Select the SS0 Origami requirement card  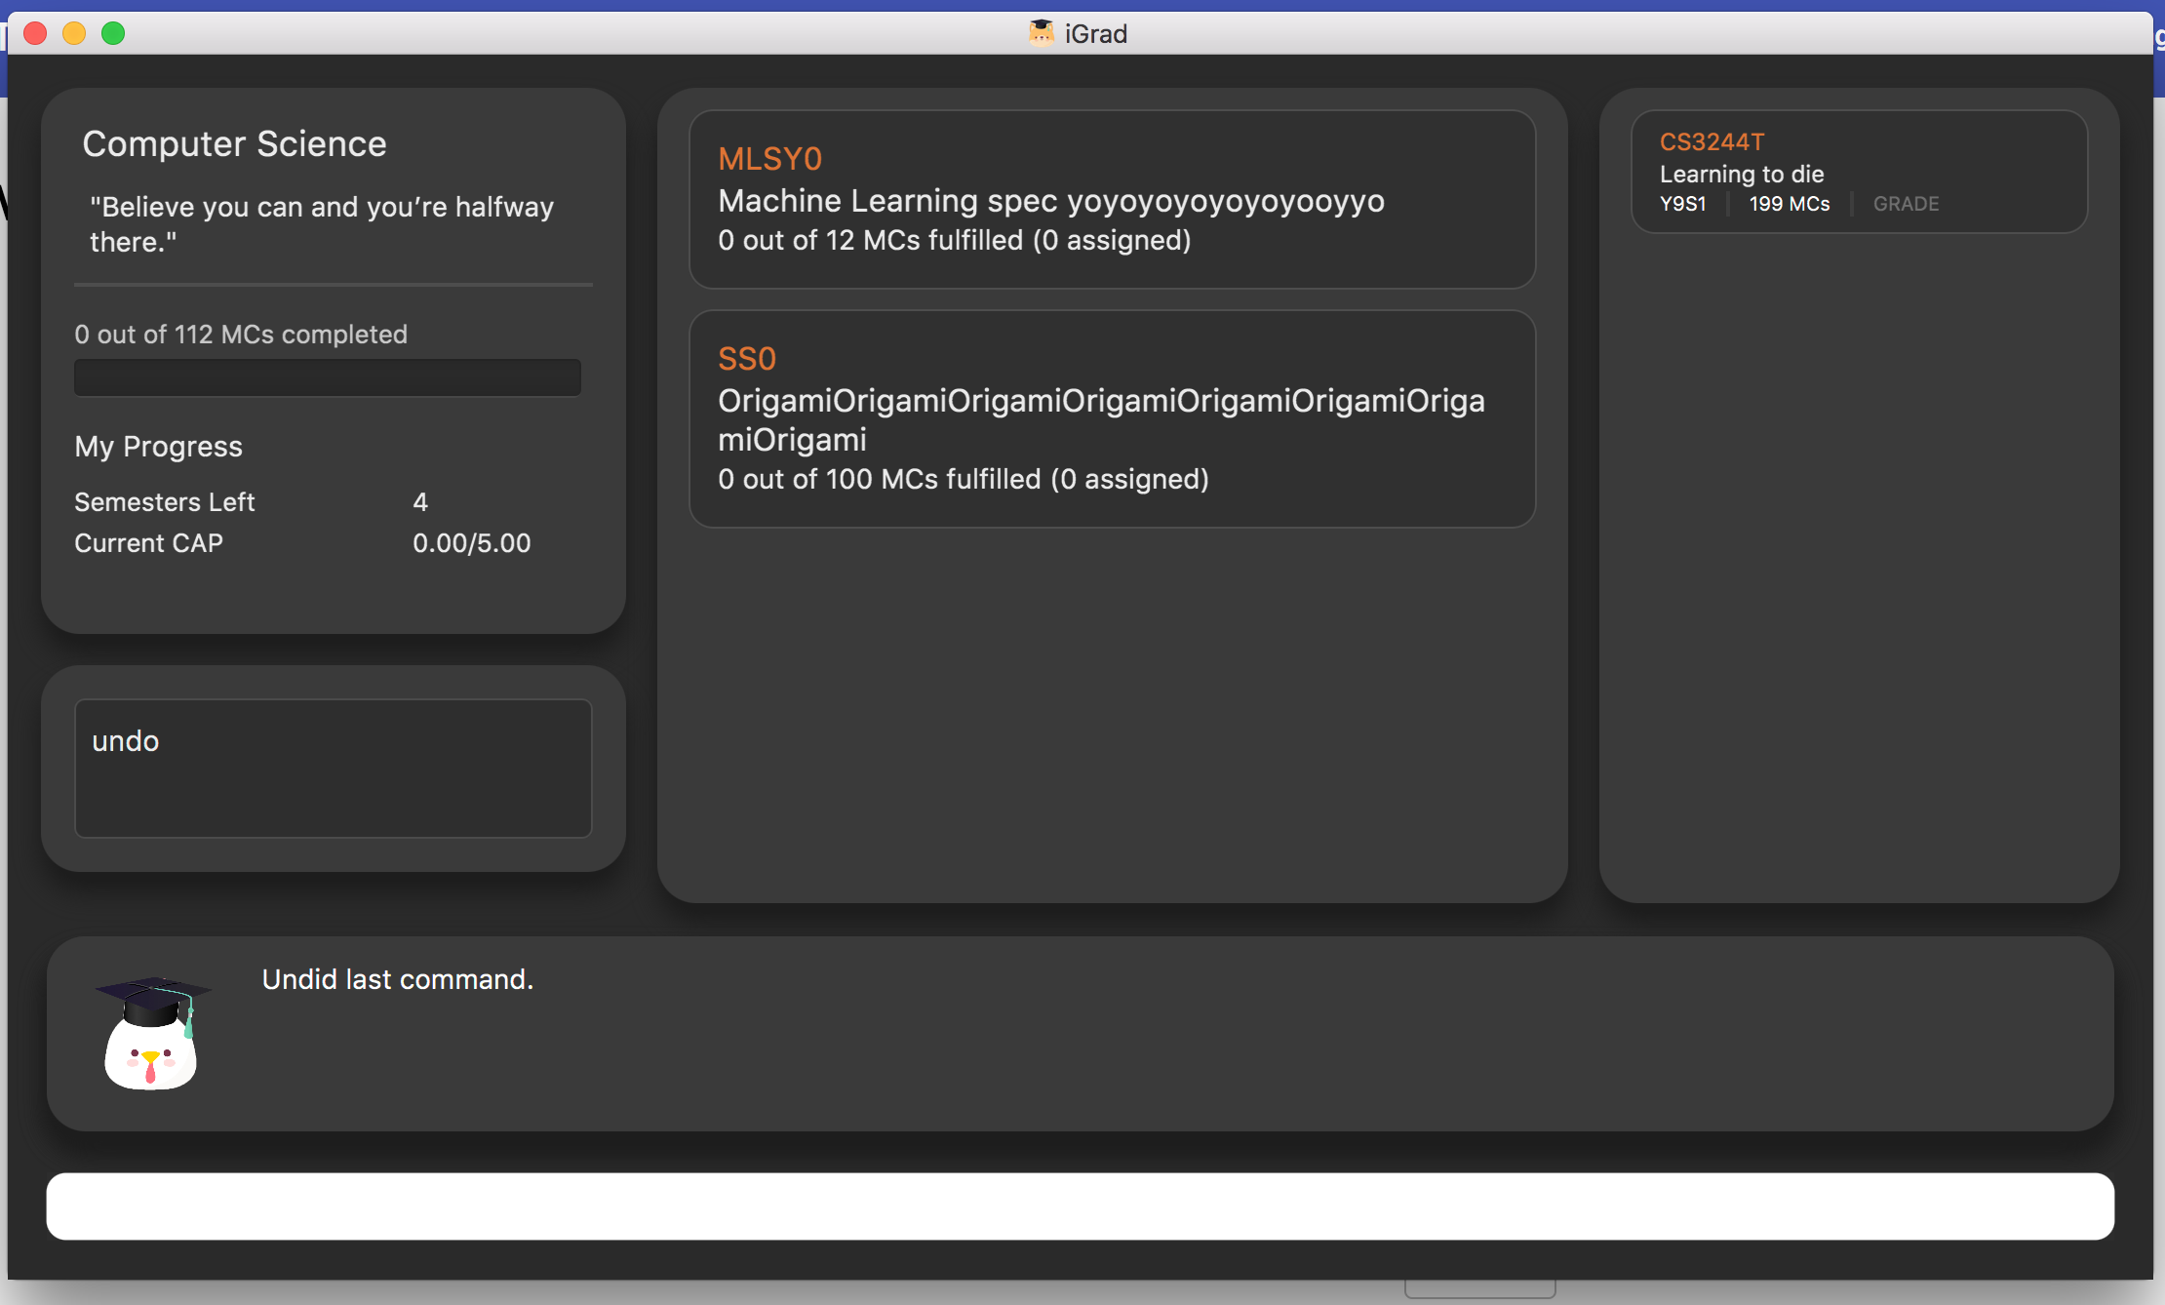(x=1112, y=418)
